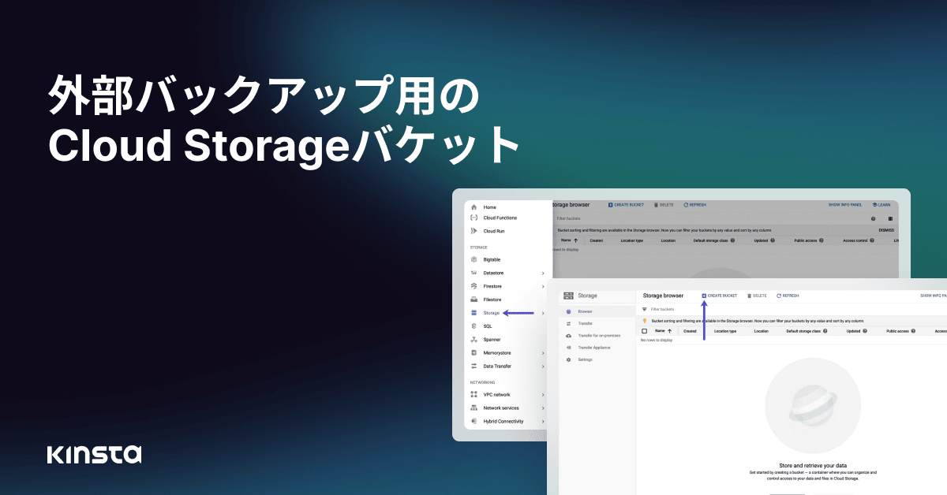Open the LEARN link
This screenshot has width=947, height=495.
click(883, 205)
